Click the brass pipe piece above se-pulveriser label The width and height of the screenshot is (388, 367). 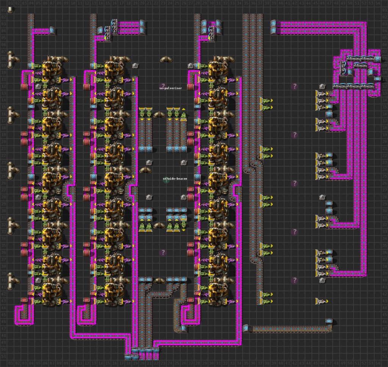click(x=166, y=59)
